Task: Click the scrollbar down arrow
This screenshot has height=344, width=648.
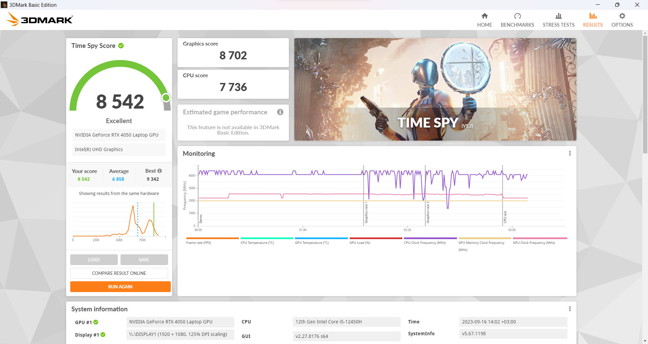Action: (x=645, y=341)
